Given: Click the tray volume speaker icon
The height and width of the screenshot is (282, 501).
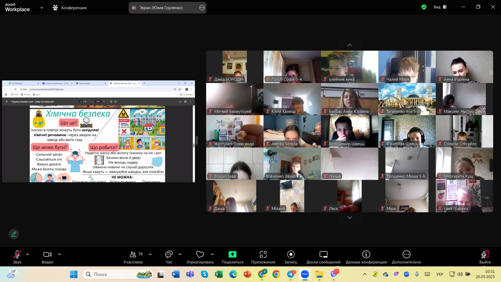Looking at the screenshot, I should [x=460, y=274].
